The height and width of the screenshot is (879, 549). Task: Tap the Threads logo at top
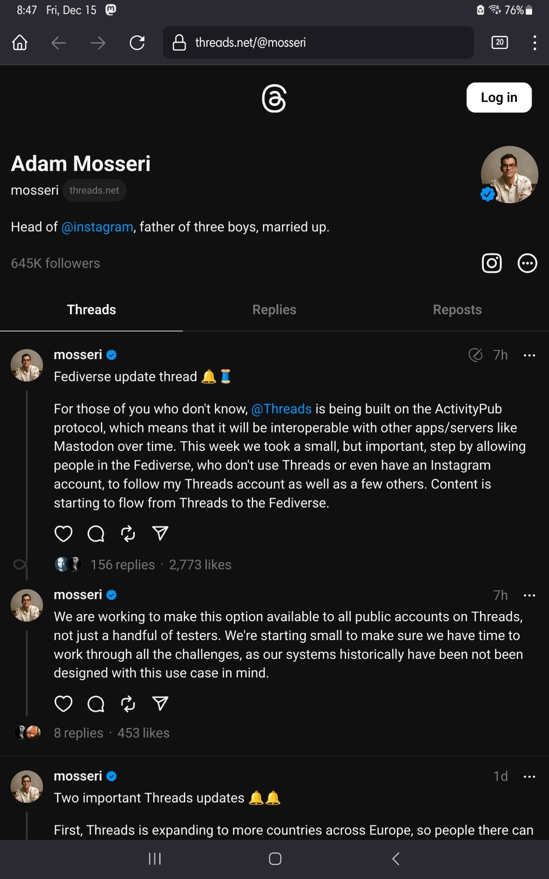click(x=274, y=98)
